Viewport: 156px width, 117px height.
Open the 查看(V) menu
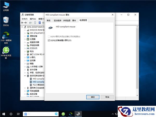coord(41,19)
